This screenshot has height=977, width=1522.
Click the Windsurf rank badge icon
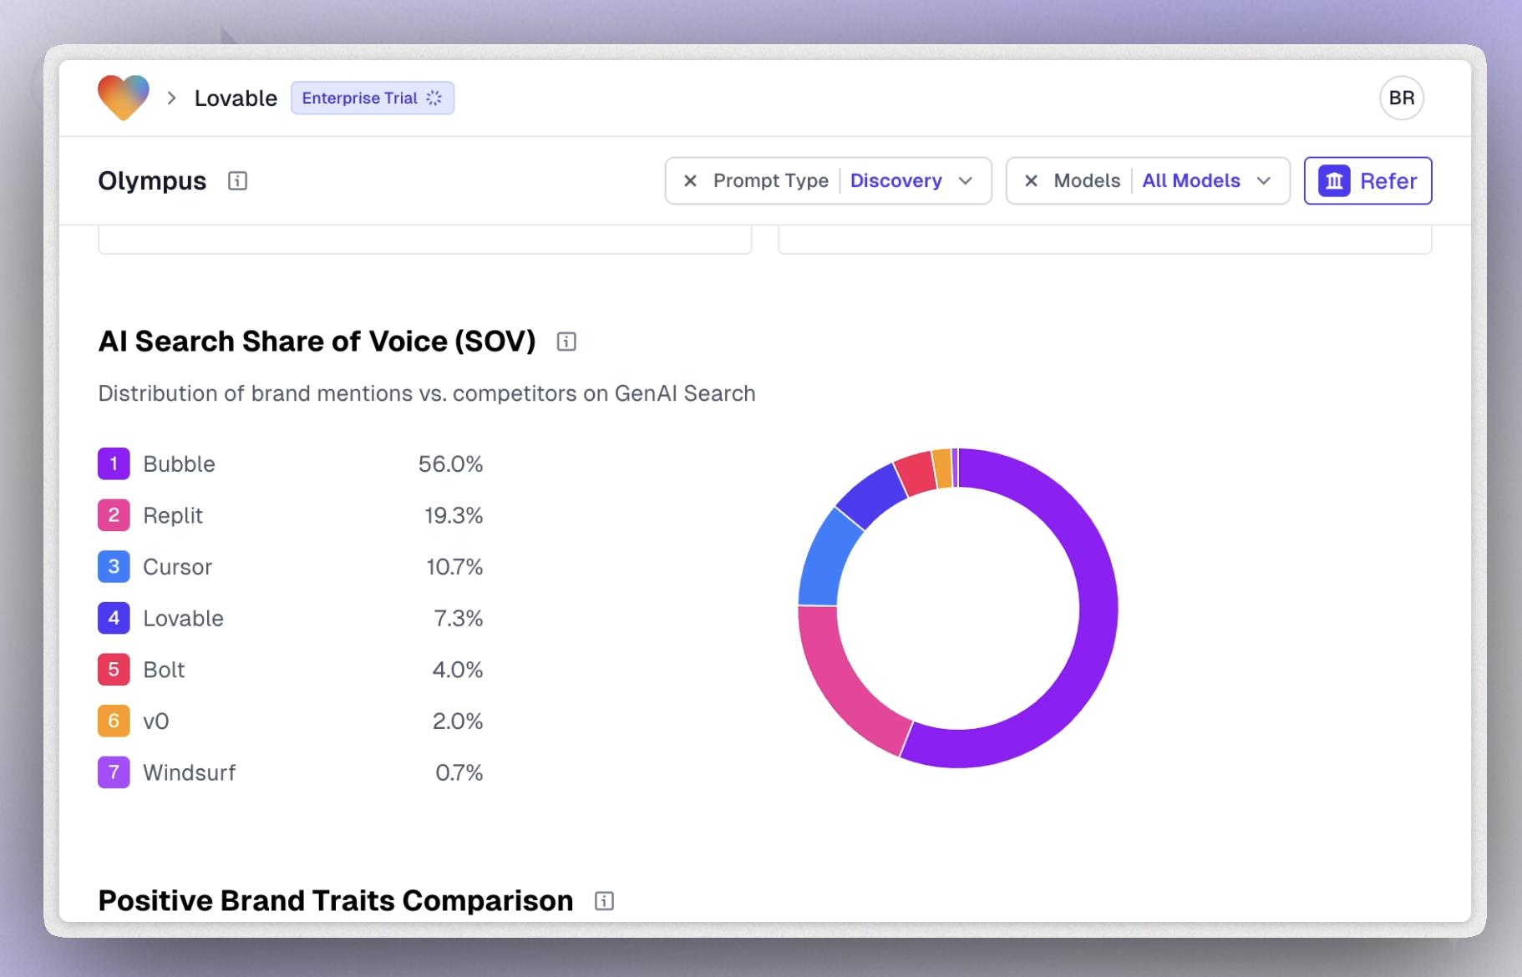click(x=114, y=772)
